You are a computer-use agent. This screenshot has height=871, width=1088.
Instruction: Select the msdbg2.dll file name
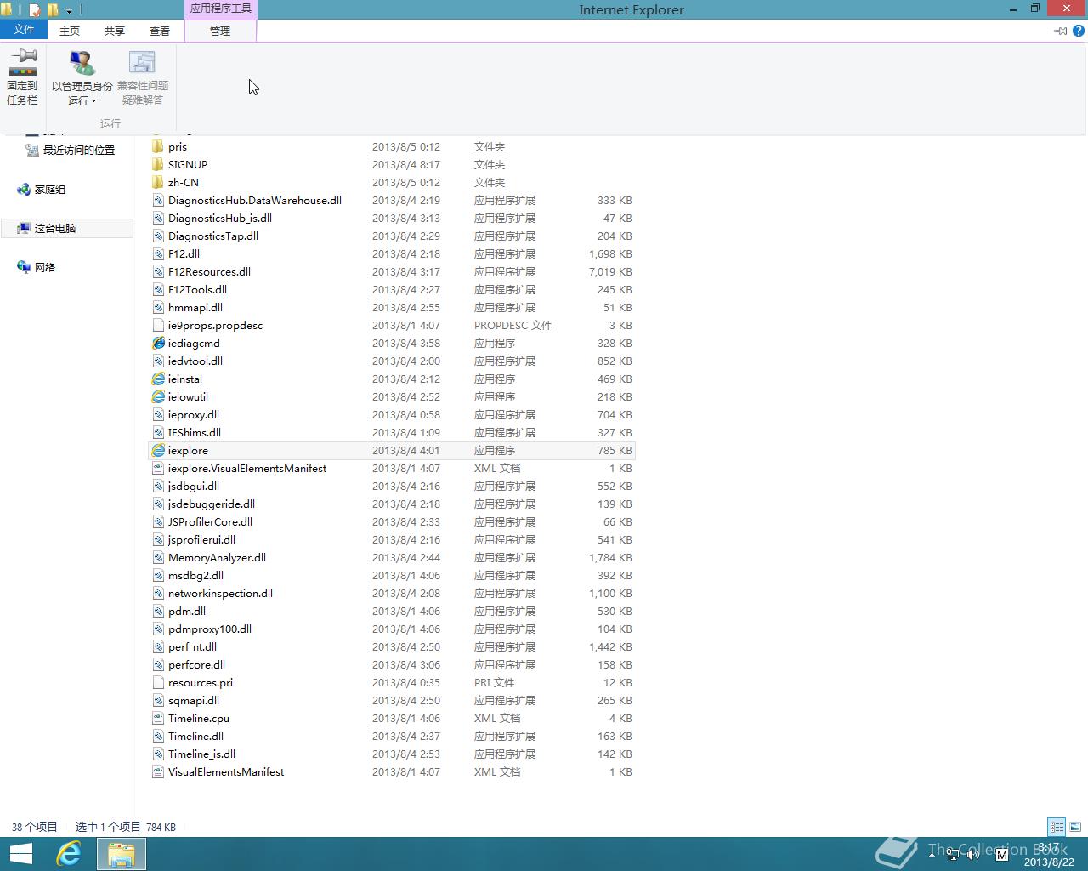195,576
